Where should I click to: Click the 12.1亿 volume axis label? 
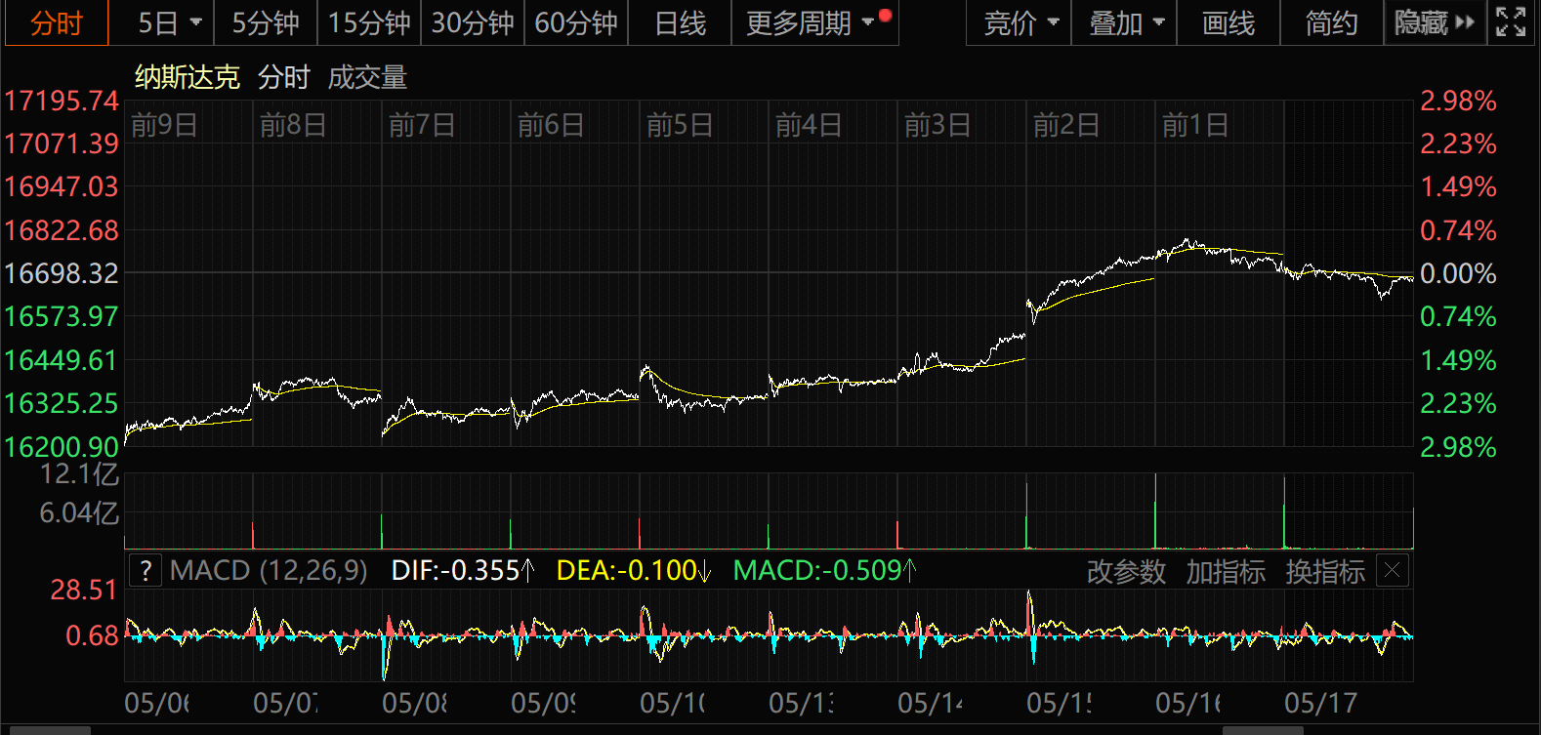[x=79, y=474]
